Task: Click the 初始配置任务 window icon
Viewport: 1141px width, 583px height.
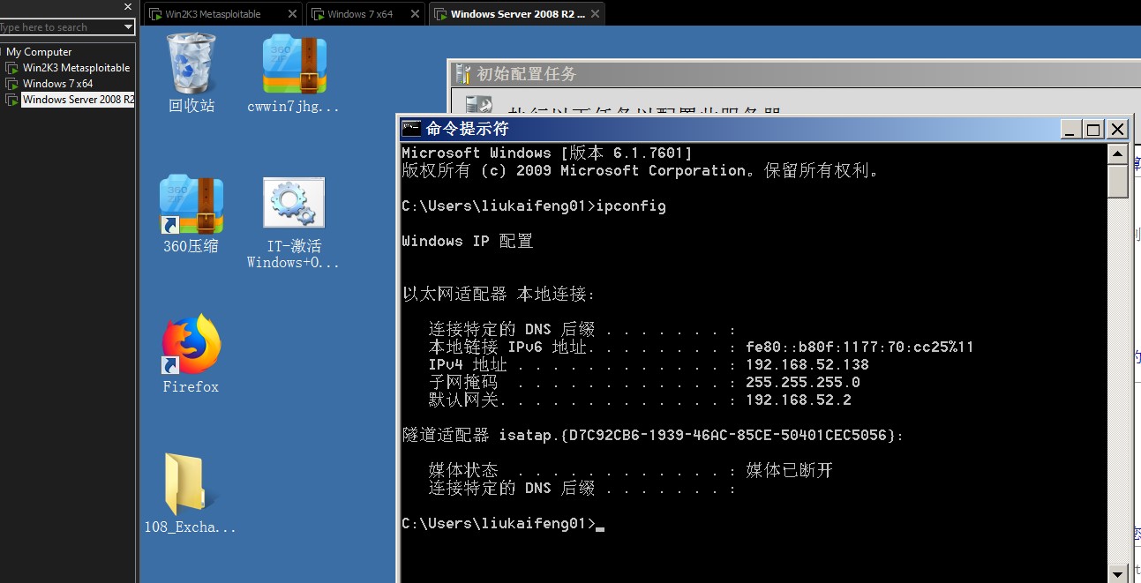Action: [x=461, y=74]
